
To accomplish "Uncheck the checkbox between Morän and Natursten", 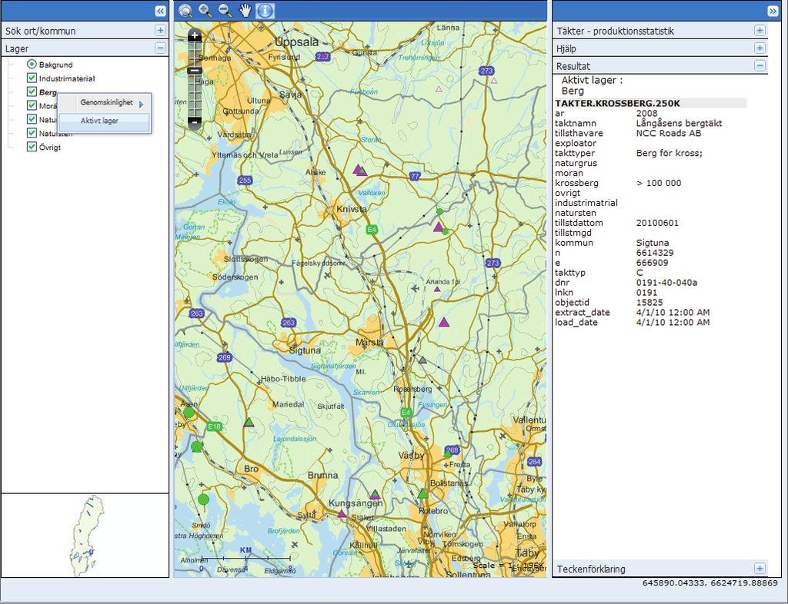I will [32, 119].
